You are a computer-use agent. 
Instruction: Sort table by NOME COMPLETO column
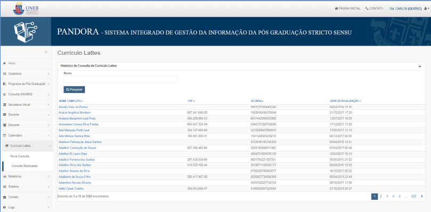71,101
